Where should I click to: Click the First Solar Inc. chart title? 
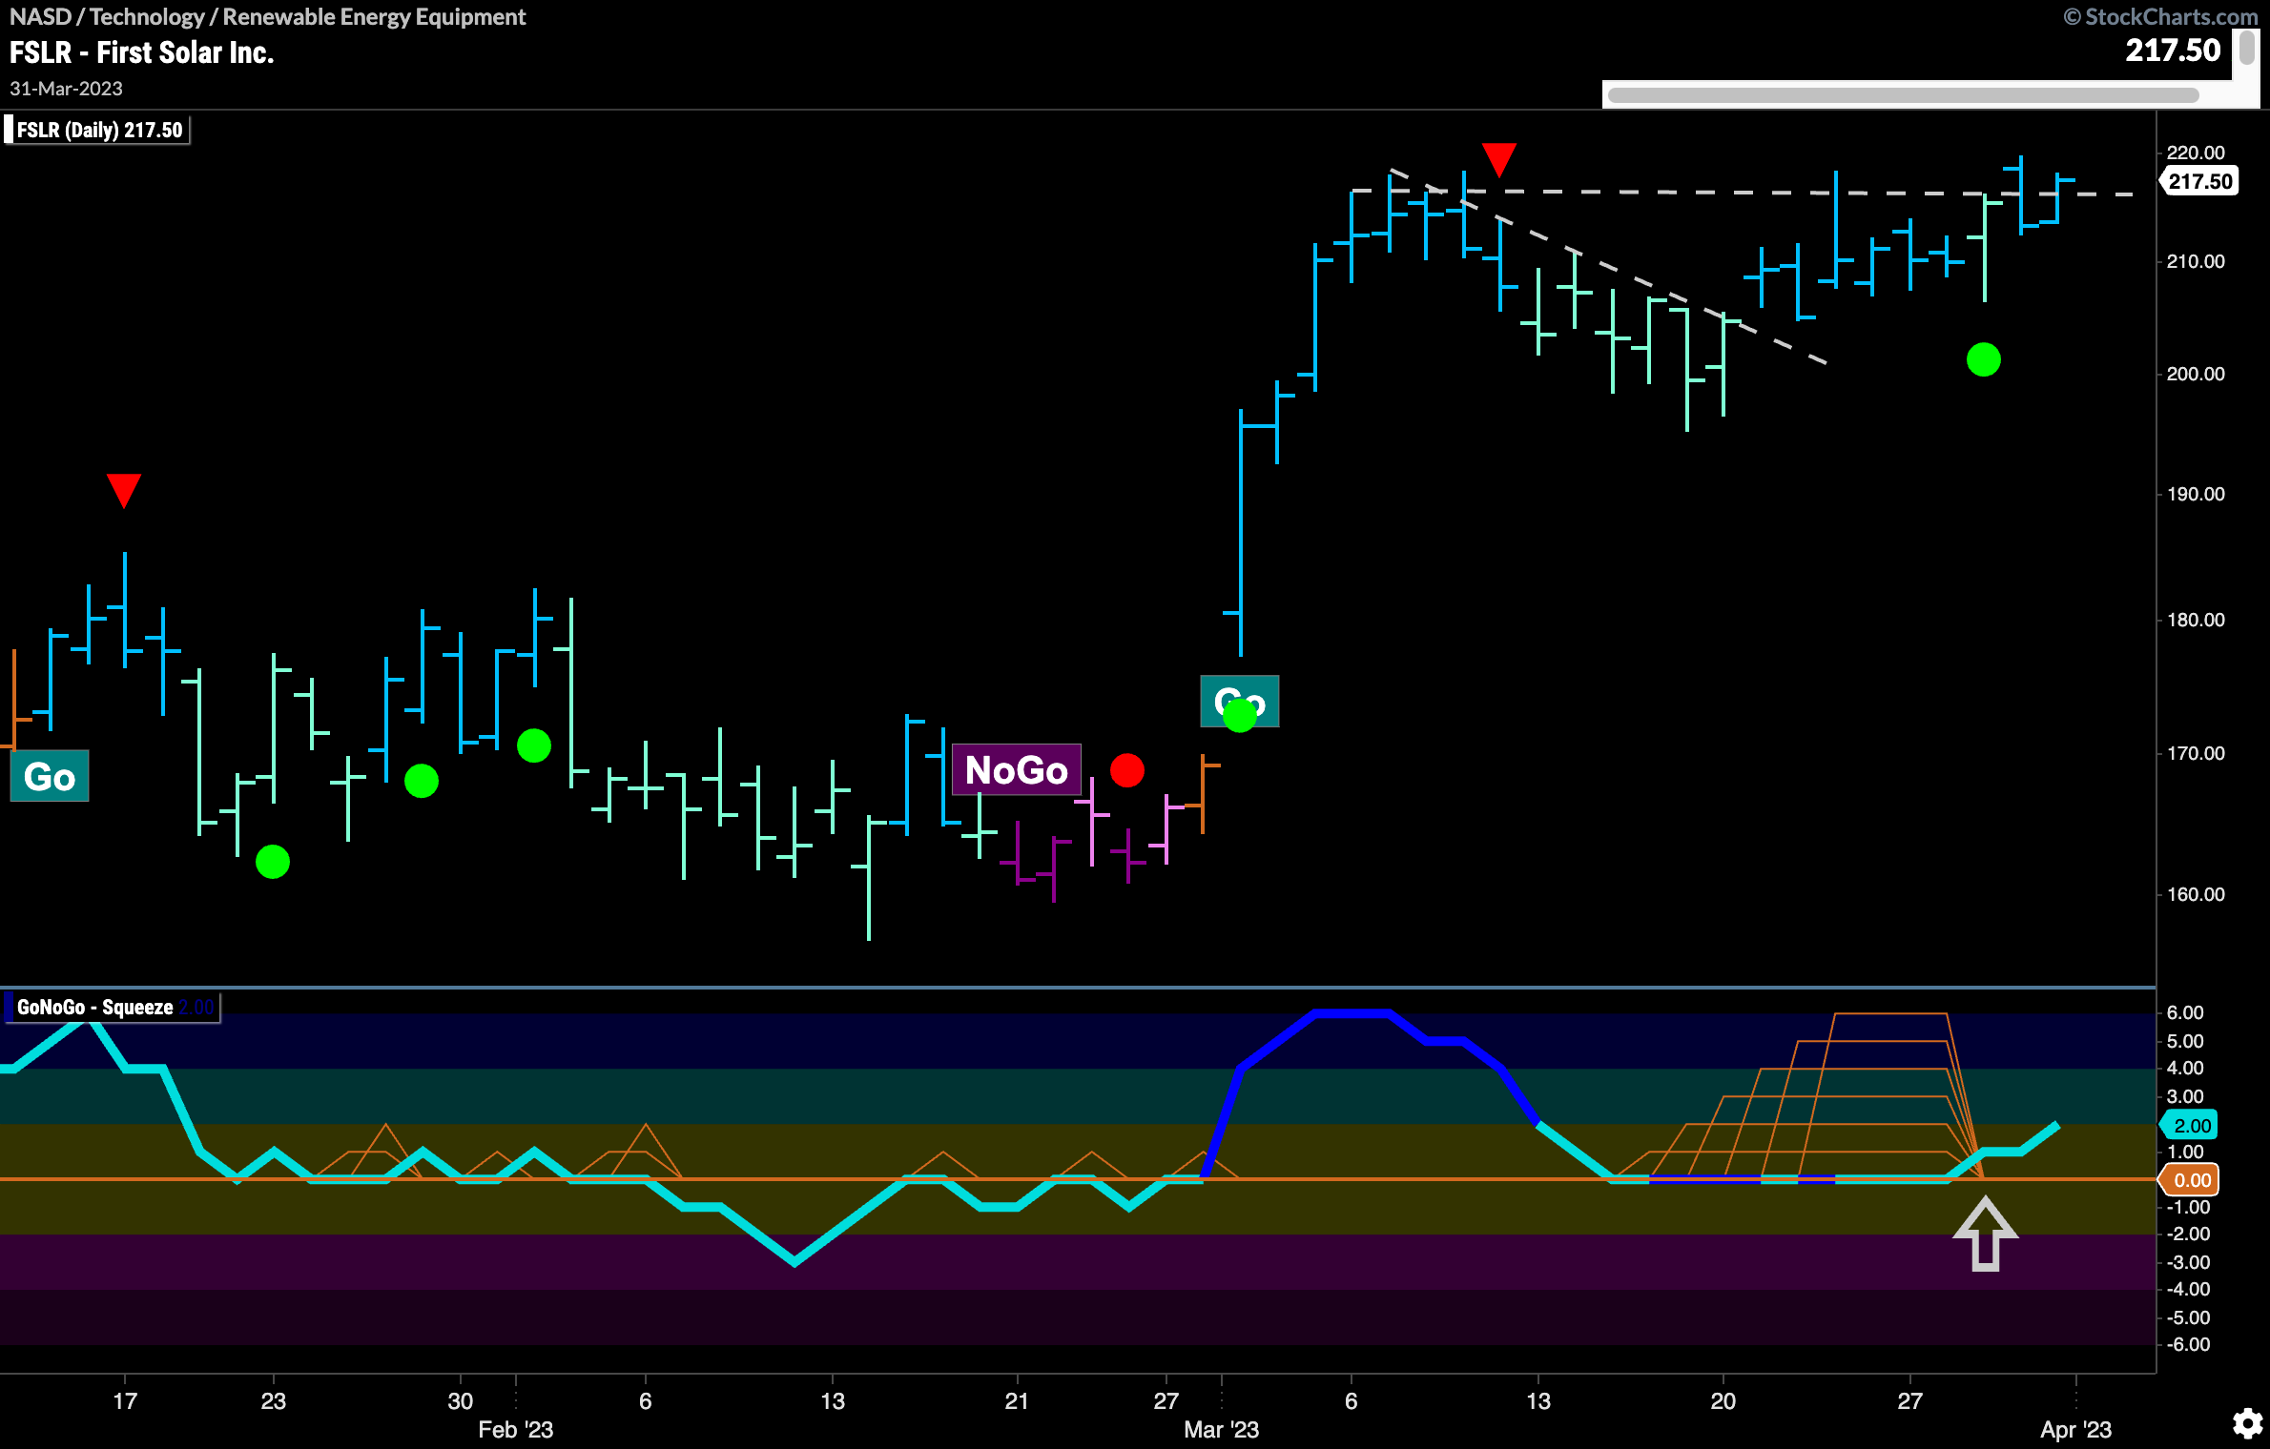coord(141,52)
